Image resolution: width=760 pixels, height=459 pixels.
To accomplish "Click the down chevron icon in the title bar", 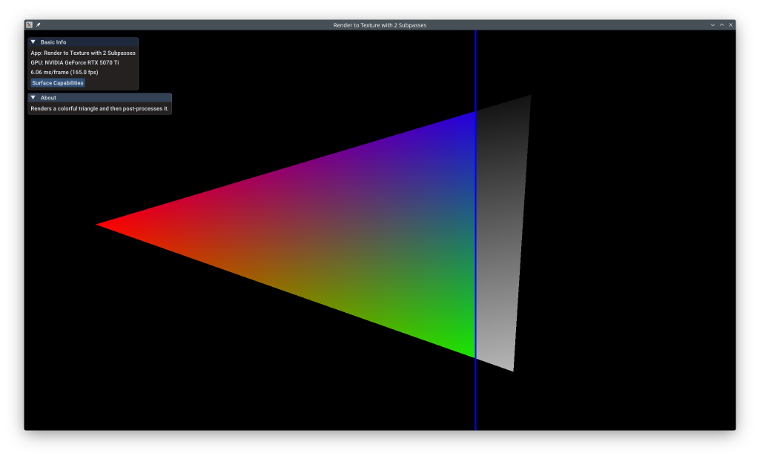I will 712,24.
